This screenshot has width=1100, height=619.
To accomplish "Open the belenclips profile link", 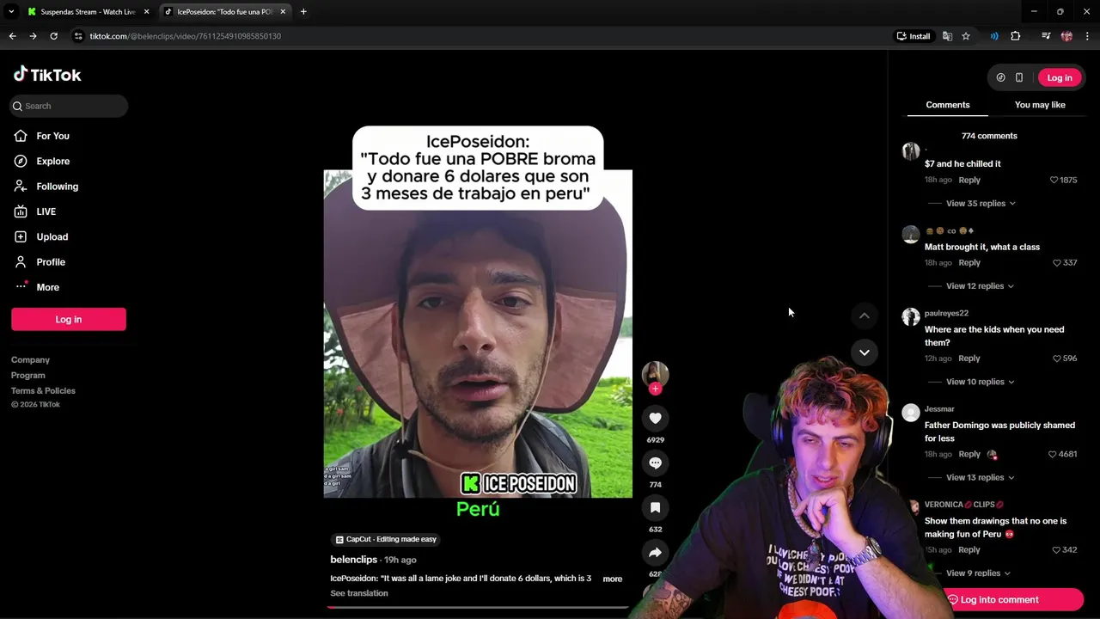I will (x=353, y=560).
